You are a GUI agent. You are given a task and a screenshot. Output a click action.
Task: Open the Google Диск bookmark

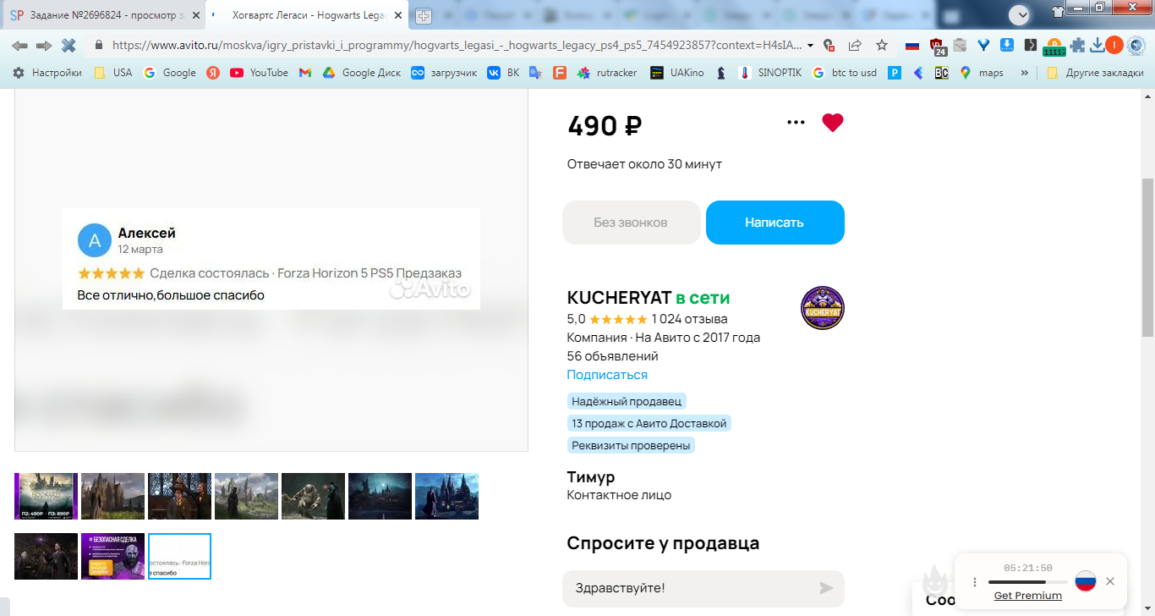point(362,73)
